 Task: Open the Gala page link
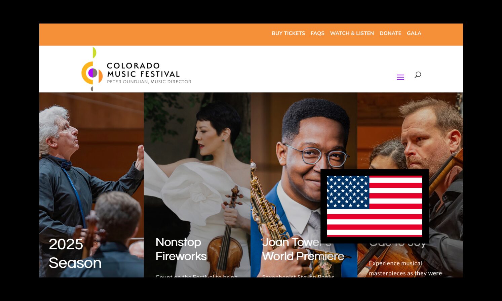pos(414,33)
